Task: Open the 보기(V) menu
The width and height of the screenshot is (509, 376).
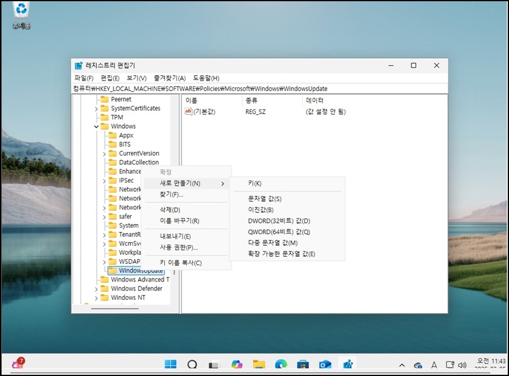Action: tap(137, 78)
